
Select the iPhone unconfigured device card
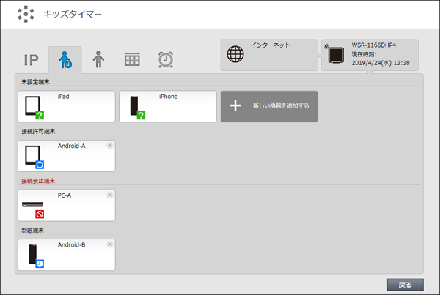point(168,106)
